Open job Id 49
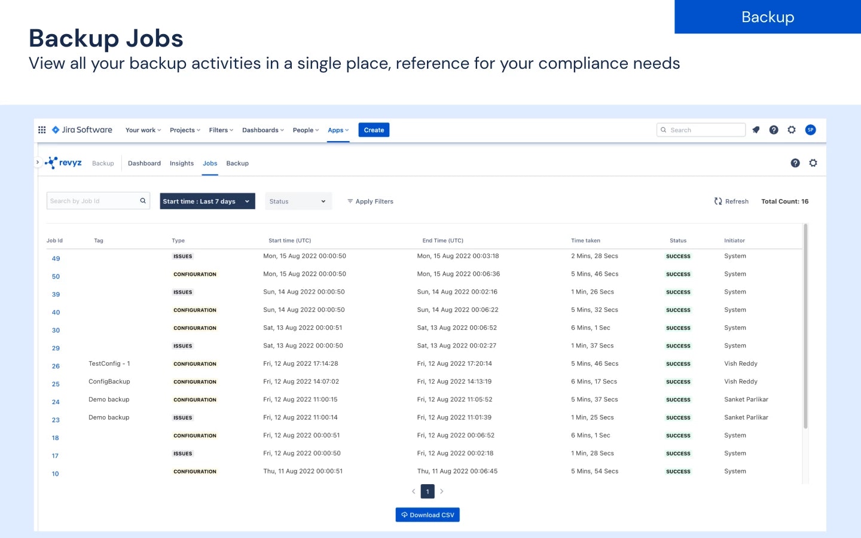The width and height of the screenshot is (861, 538). 56,259
